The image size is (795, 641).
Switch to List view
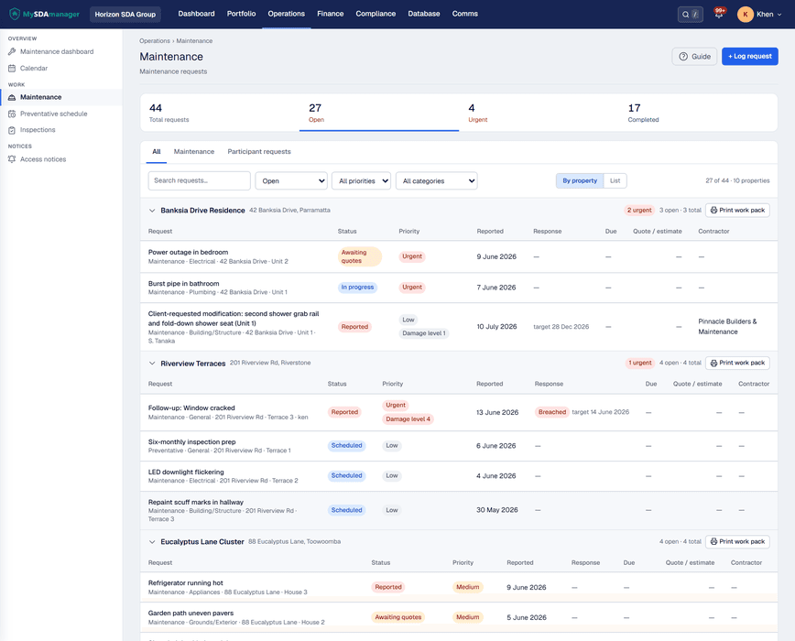click(615, 180)
